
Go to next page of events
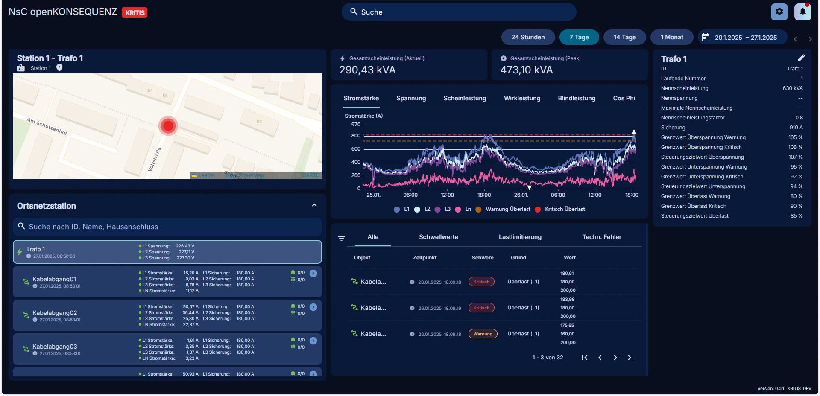click(615, 358)
